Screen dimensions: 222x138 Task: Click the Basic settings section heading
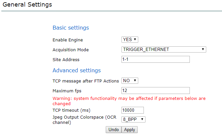point(71,28)
